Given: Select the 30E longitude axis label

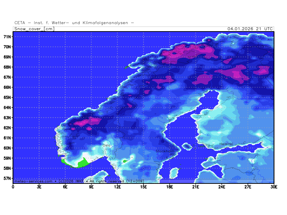Looking at the screenshot, I should click(274, 186).
